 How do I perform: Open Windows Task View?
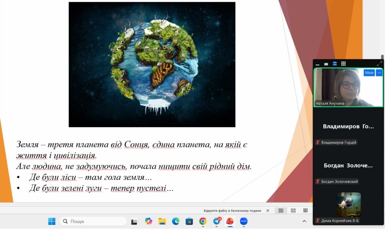click(135, 221)
